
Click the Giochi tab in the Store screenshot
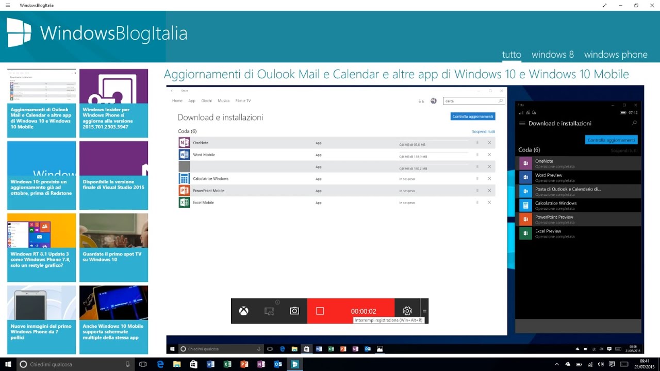(x=206, y=100)
